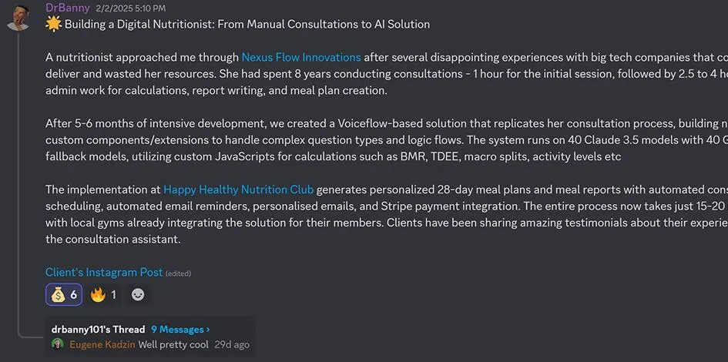The width and height of the screenshot is (728, 362).
Task: Click the '29d ago' thread timestamp
Action: pyautogui.click(x=232, y=344)
